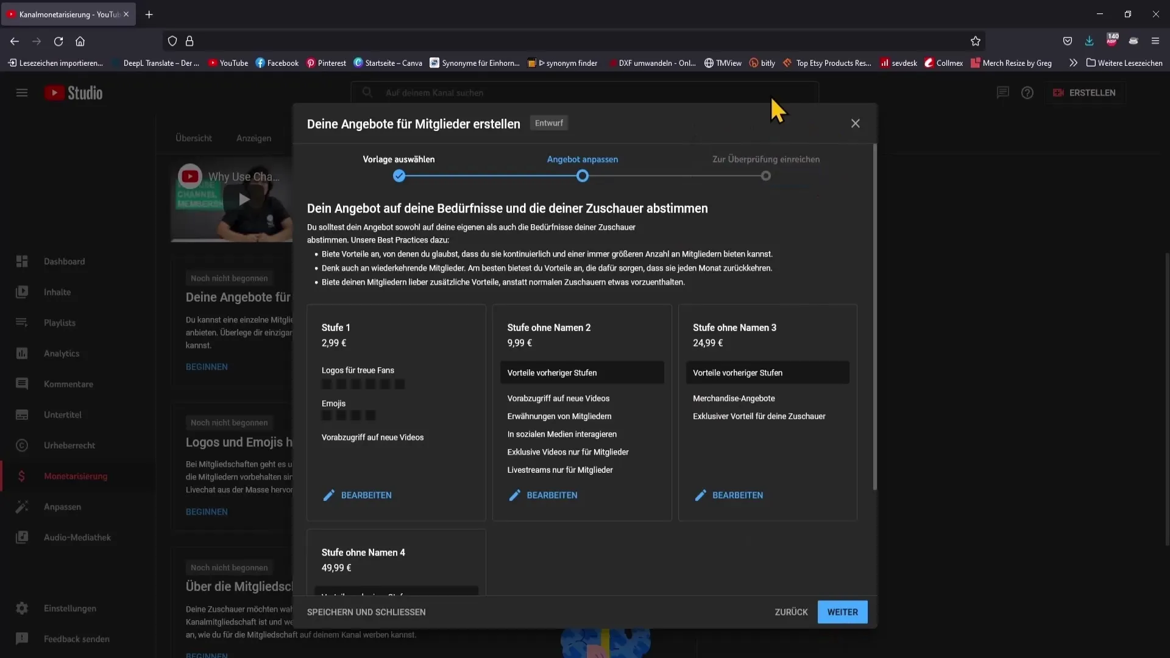The width and height of the screenshot is (1170, 658).
Task: Click the Dashboard sidebar icon
Action: [23, 263]
